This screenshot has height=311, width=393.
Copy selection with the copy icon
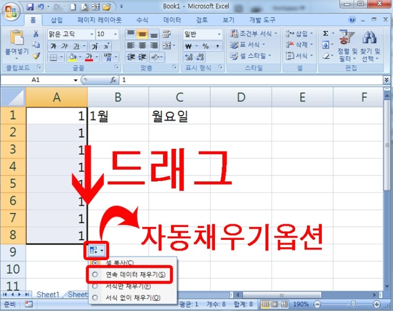pyautogui.click(x=36, y=44)
